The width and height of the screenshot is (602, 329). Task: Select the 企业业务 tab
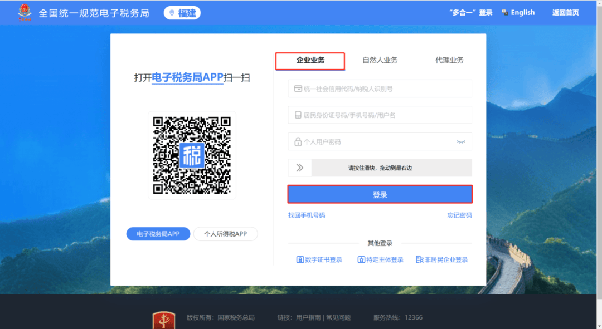coord(310,61)
